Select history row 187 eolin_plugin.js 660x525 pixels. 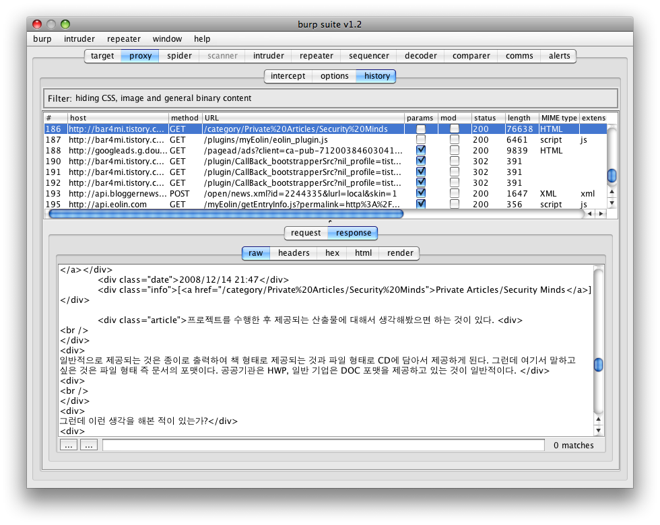325,140
